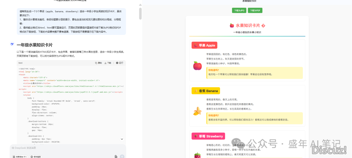Click text 香蕉是弯弯的，像天上的月亮。
Image resolution: width=352 pixels, height=158 pixels.
pos(222,100)
